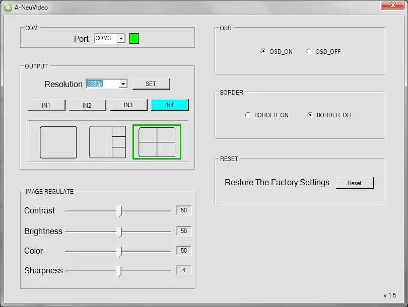Select input source IN2
The height and width of the screenshot is (307, 408).
[87, 105]
